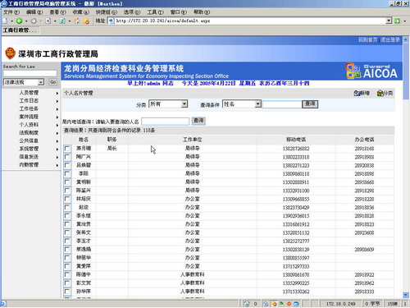Image resolution: width=410 pixels, height=308 pixels.
Task: Open the Favorites star folder icon
Action: (x=86, y=21)
